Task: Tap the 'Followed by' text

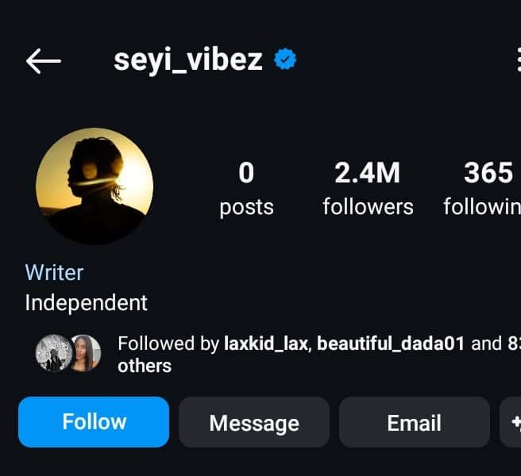Action: coord(167,344)
